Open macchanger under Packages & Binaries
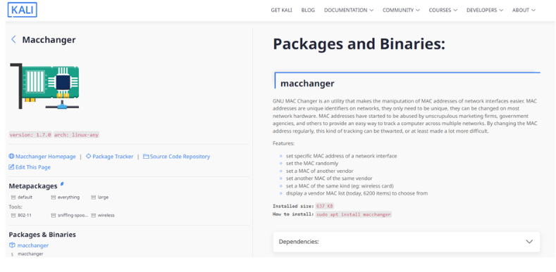The image size is (556, 272). [x=33, y=245]
